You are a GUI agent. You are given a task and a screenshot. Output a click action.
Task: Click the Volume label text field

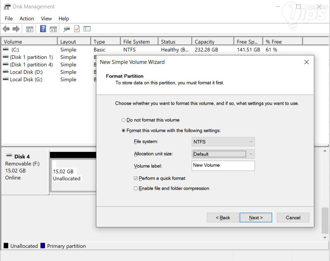[223, 166]
